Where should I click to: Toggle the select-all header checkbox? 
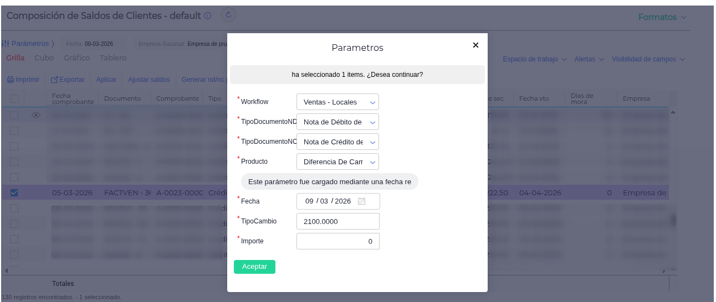[x=14, y=98]
